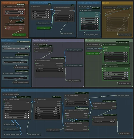Increase EmptyImage batch_size with right arrow

(x=49, y=16)
